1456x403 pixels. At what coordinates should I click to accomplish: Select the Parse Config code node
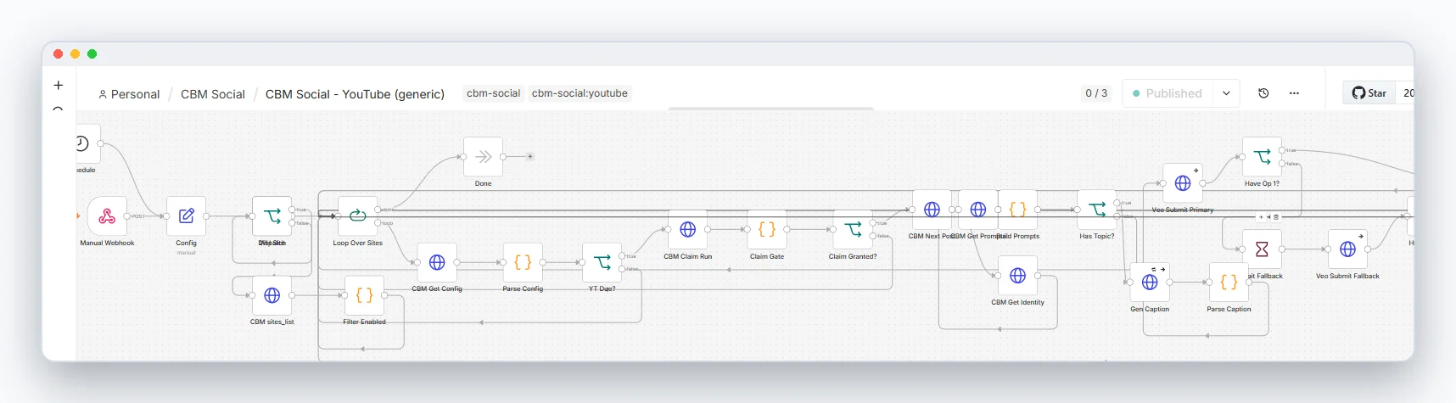click(x=523, y=263)
